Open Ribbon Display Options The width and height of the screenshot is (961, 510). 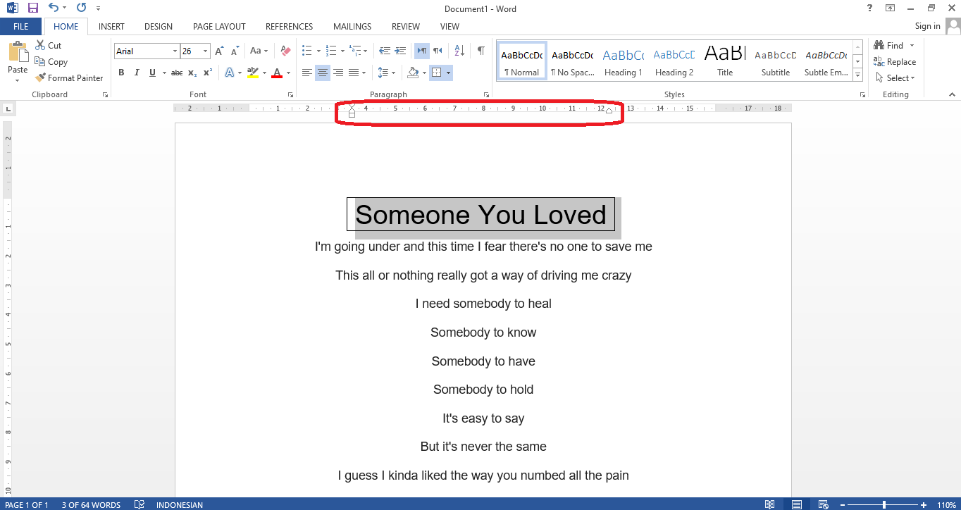pyautogui.click(x=891, y=8)
